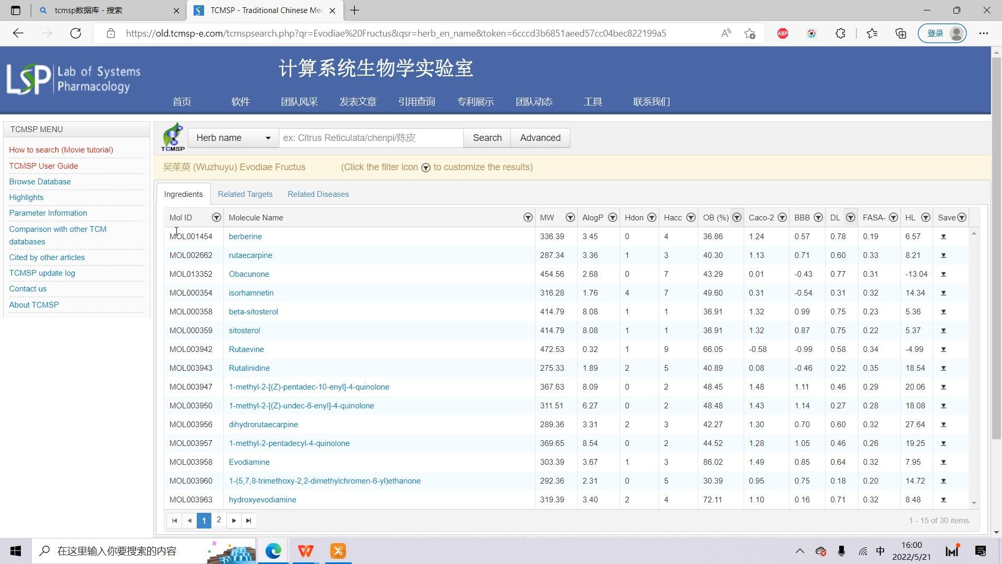Filter the DL column values
Viewport: 1002px width, 564px height.
pyautogui.click(x=851, y=218)
